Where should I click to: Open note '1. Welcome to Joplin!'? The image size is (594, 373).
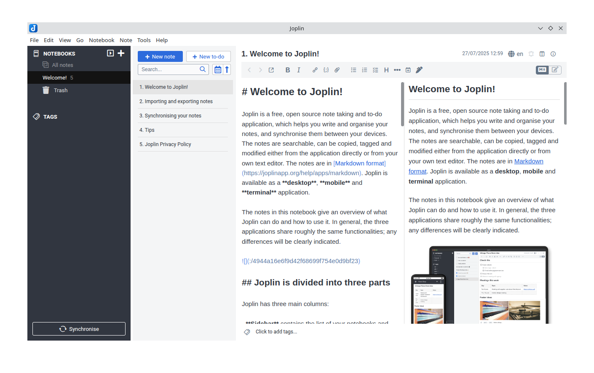183,87
